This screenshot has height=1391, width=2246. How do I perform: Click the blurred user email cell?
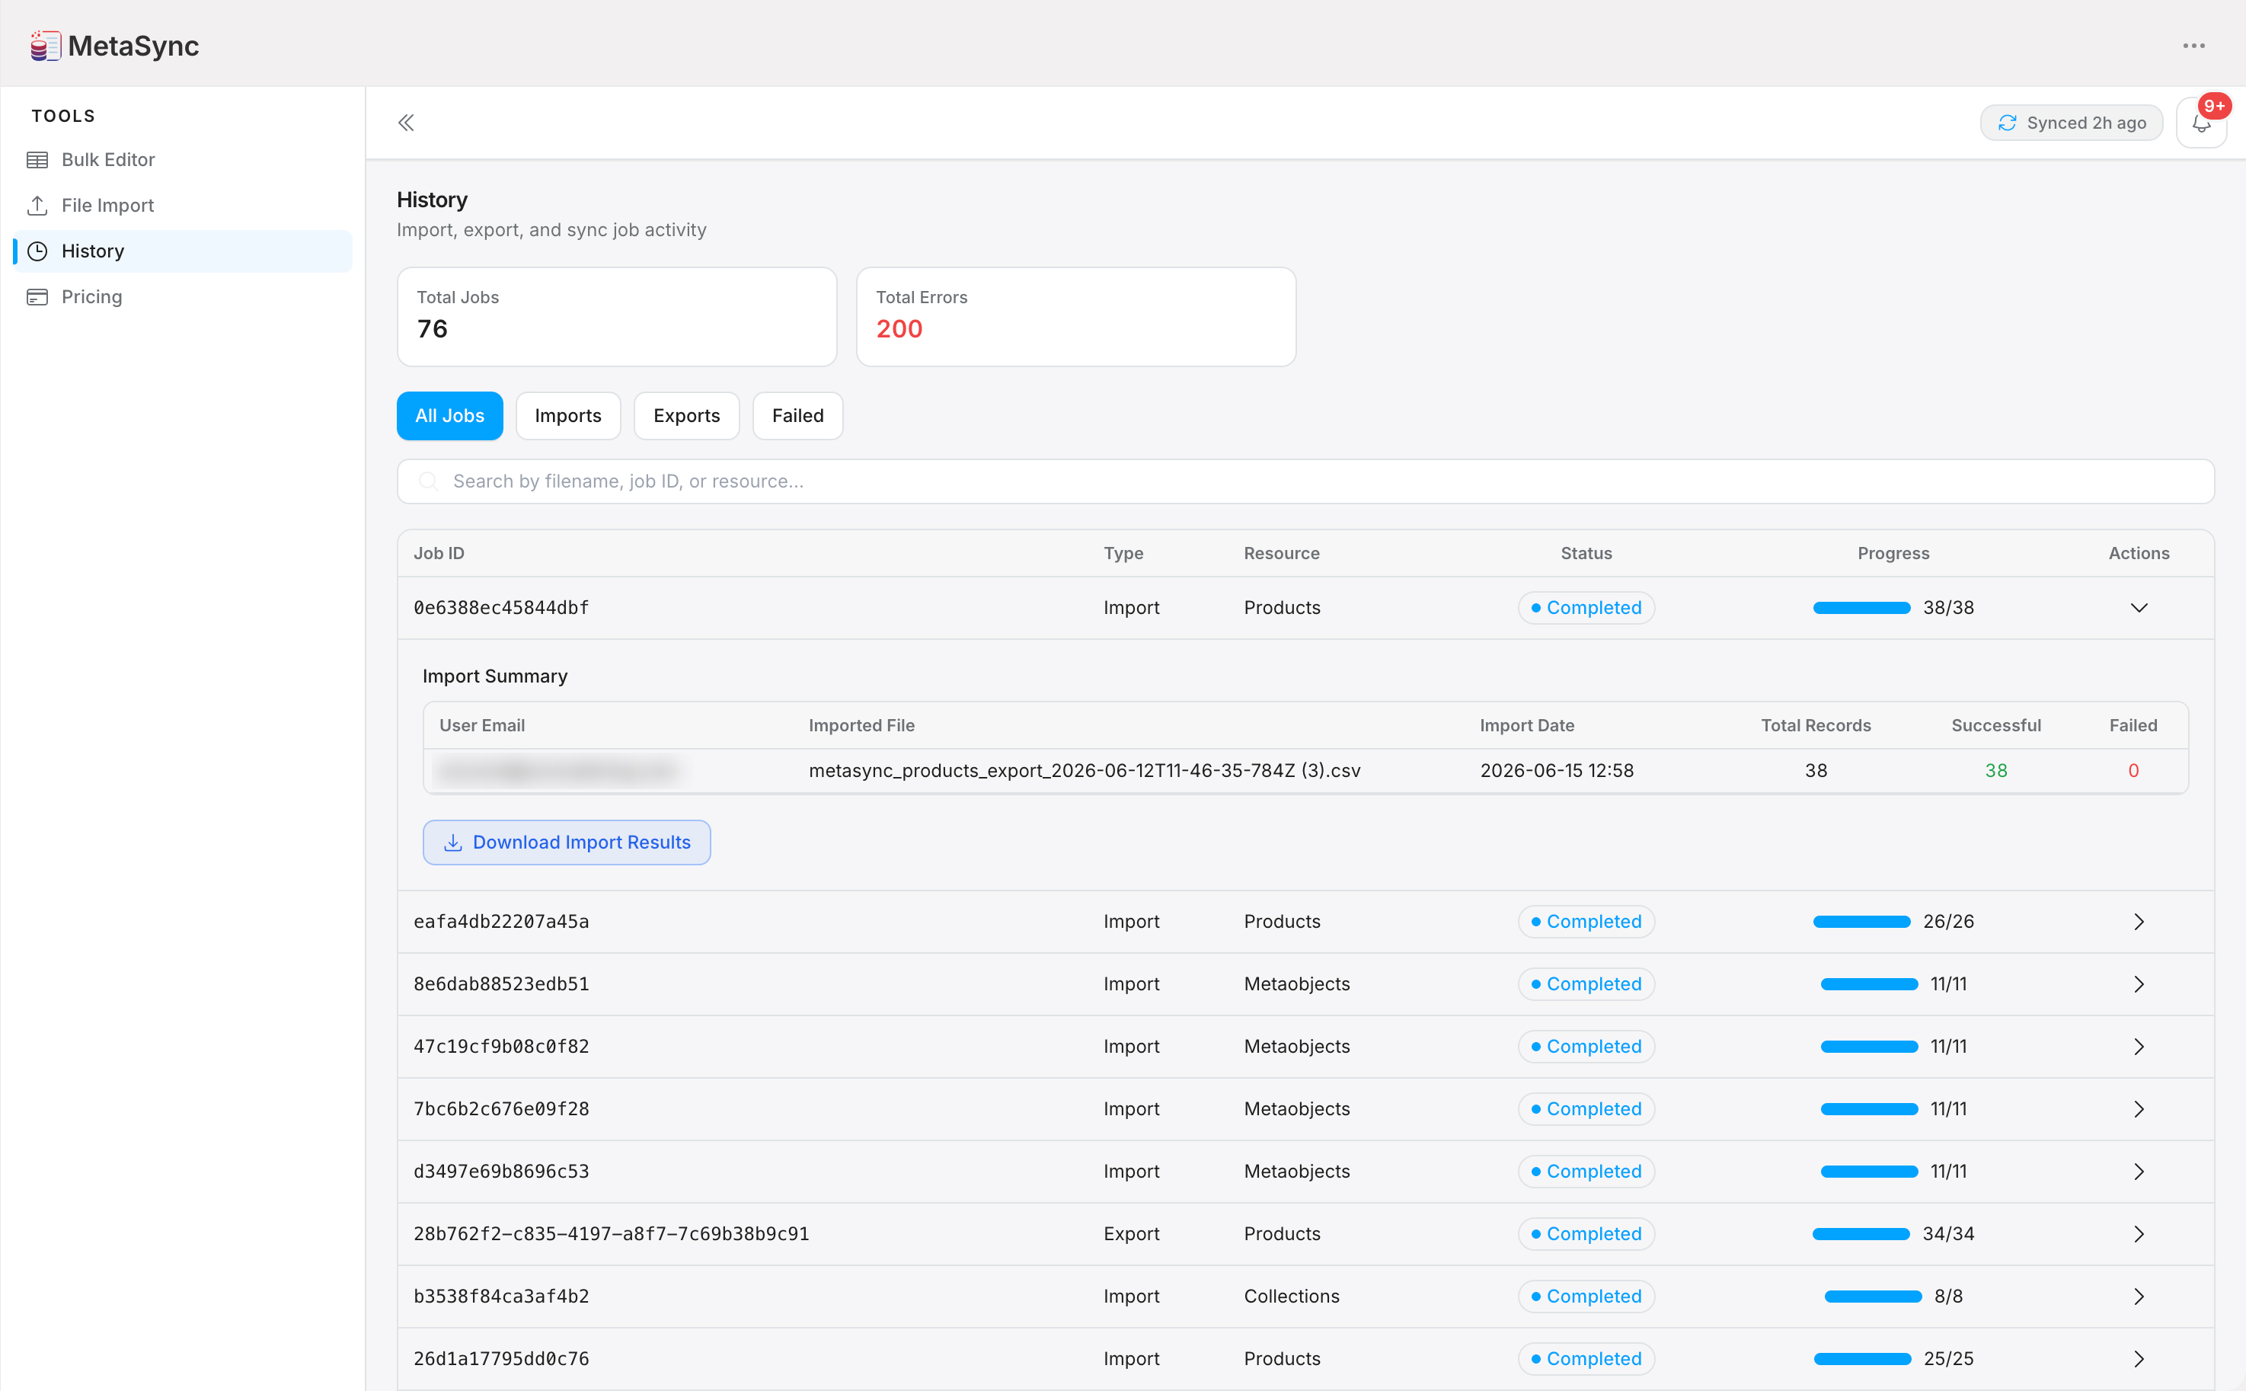tap(558, 771)
